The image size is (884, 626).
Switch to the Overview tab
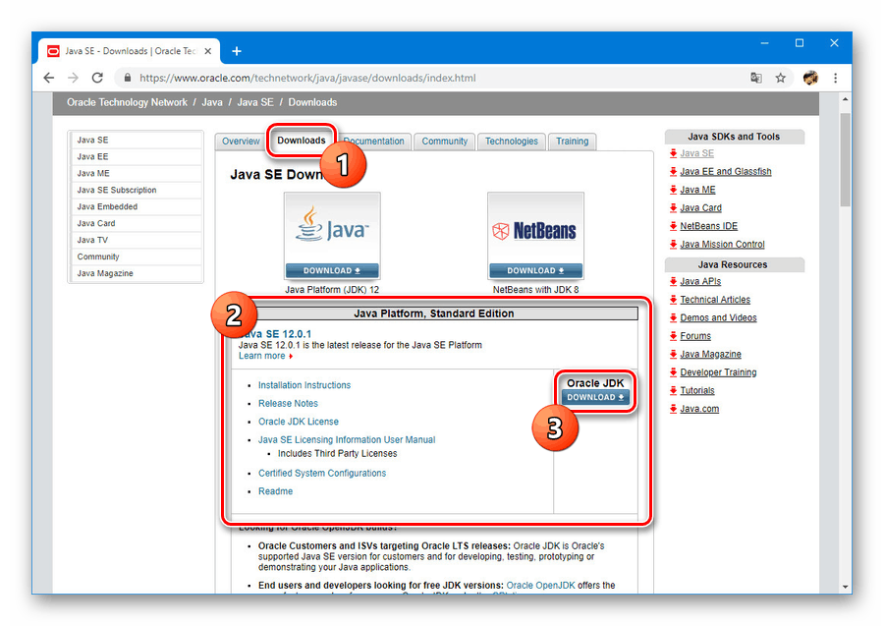pos(241,141)
